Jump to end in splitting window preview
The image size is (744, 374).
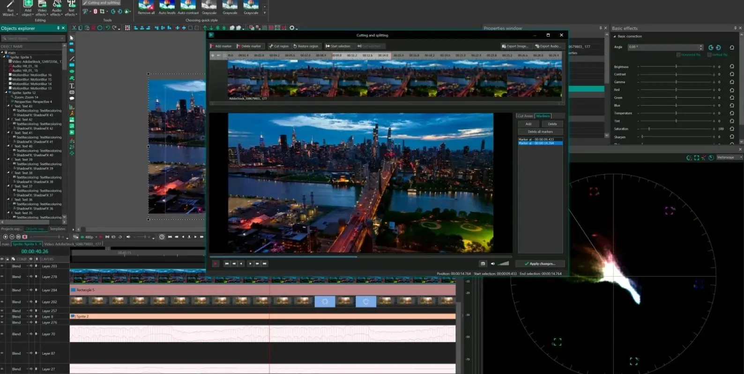coord(265,264)
